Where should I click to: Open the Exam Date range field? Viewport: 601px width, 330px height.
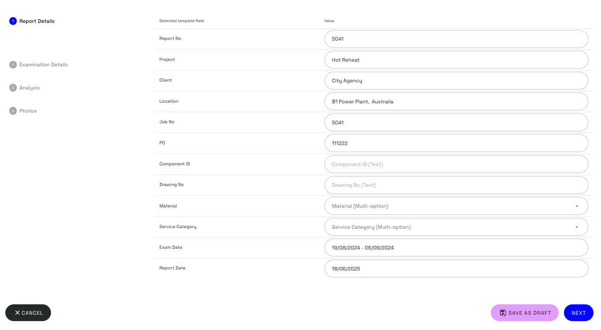[456, 248]
